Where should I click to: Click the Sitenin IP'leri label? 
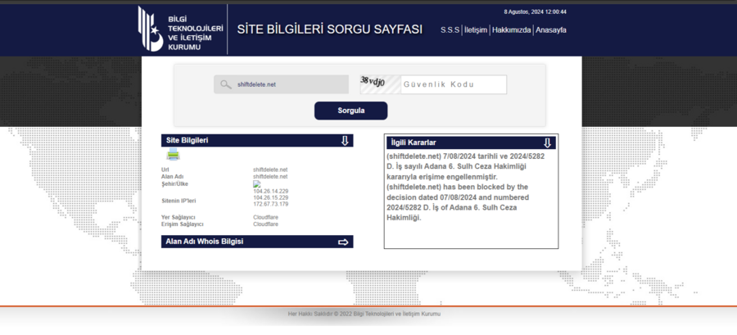(x=179, y=201)
